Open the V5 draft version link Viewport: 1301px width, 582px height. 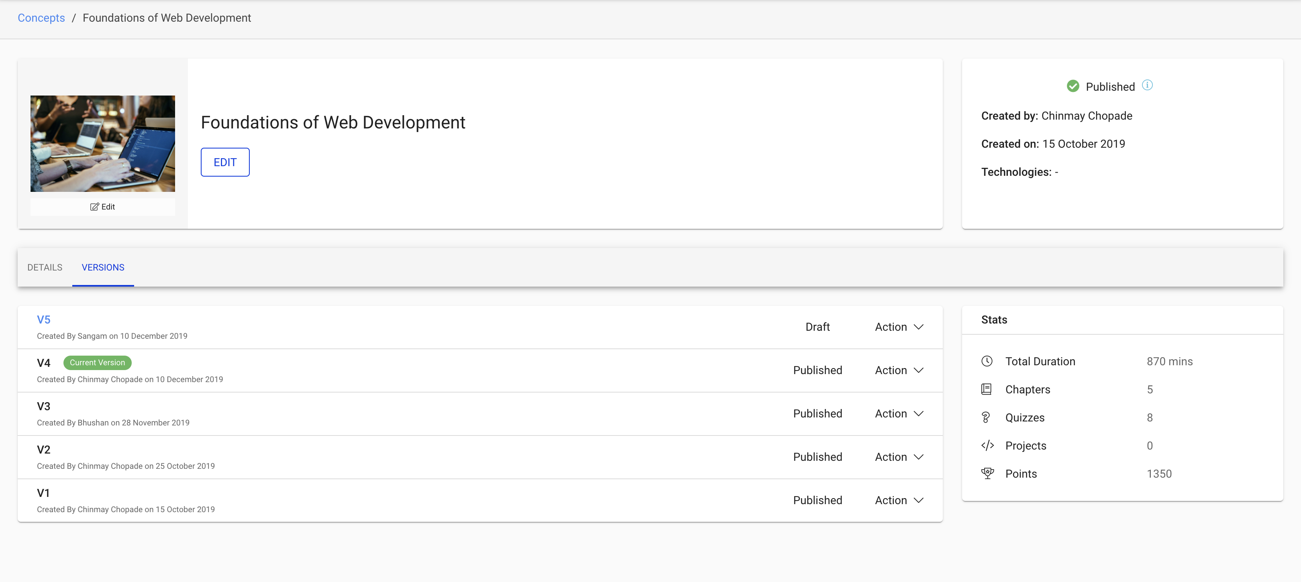[44, 320]
